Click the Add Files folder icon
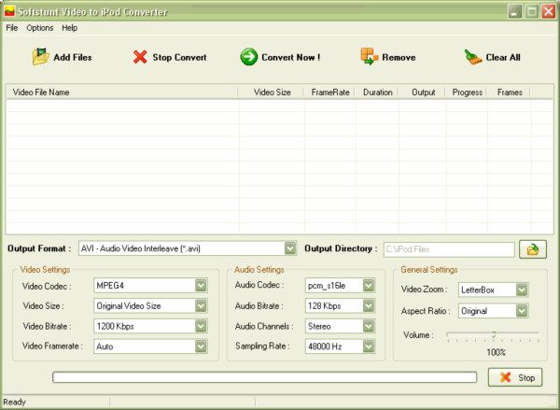Screen dimensions: 560x410 pos(40,57)
